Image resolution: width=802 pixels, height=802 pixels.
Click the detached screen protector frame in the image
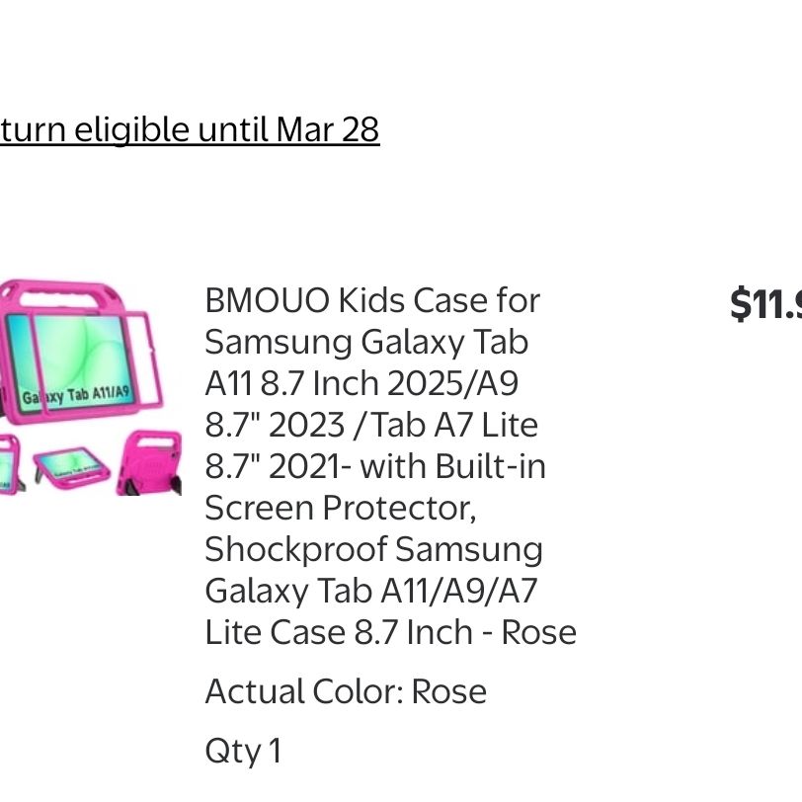tap(97, 362)
